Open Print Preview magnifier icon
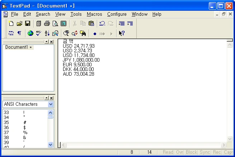Image resolution: width=235 pixels, height=157 pixels. pos(55,24)
